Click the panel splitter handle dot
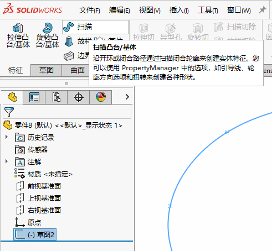Viewport: 272px width, 251px height. (x=66, y=83)
